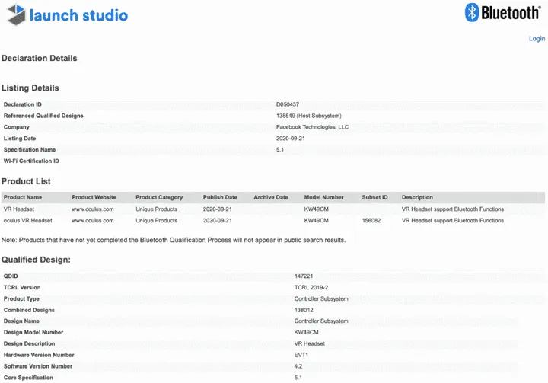Click the Product Category column header

coord(159,197)
